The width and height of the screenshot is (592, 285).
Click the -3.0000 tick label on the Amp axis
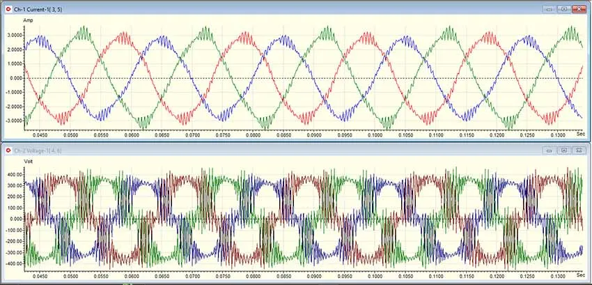coord(15,121)
